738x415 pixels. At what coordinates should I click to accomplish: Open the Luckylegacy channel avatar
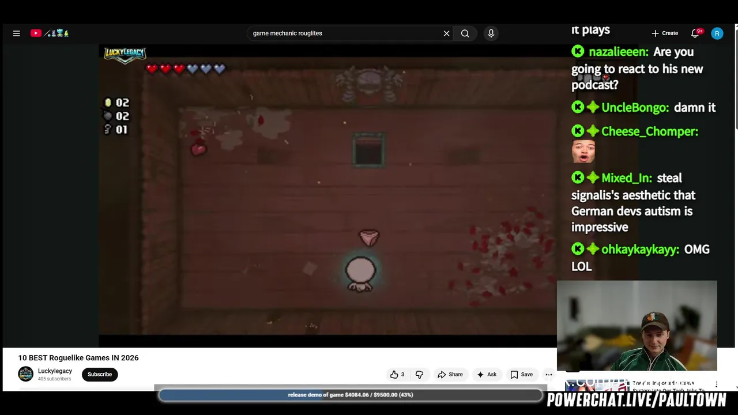pos(25,374)
